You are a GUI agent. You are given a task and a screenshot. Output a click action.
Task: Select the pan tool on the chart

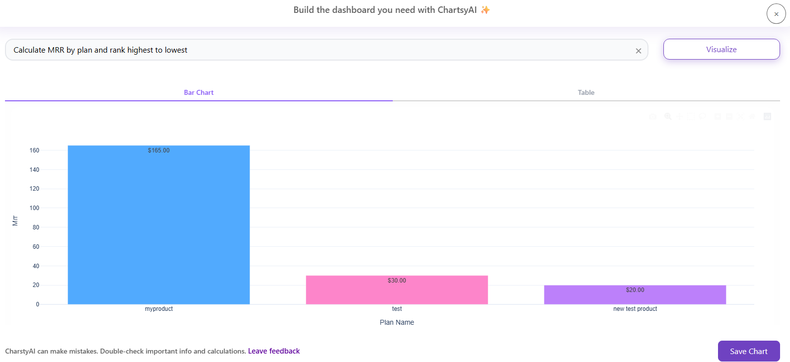[x=679, y=116]
